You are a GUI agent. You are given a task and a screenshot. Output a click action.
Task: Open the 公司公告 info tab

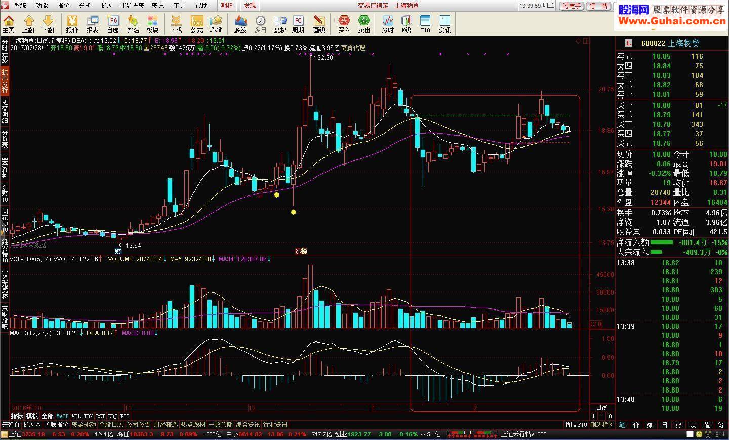coord(138,425)
